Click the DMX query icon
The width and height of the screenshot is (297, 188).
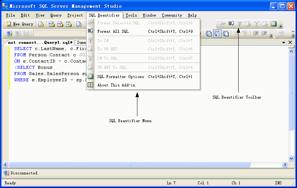tap(60, 24)
